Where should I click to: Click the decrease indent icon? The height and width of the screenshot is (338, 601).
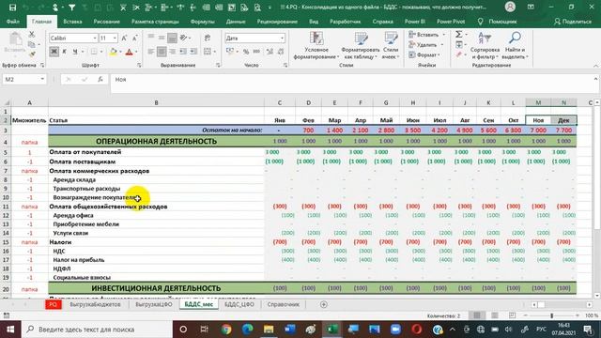point(183,52)
